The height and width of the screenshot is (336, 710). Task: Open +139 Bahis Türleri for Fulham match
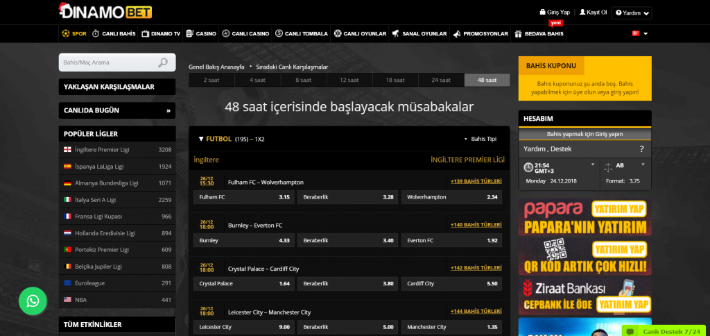tap(476, 181)
